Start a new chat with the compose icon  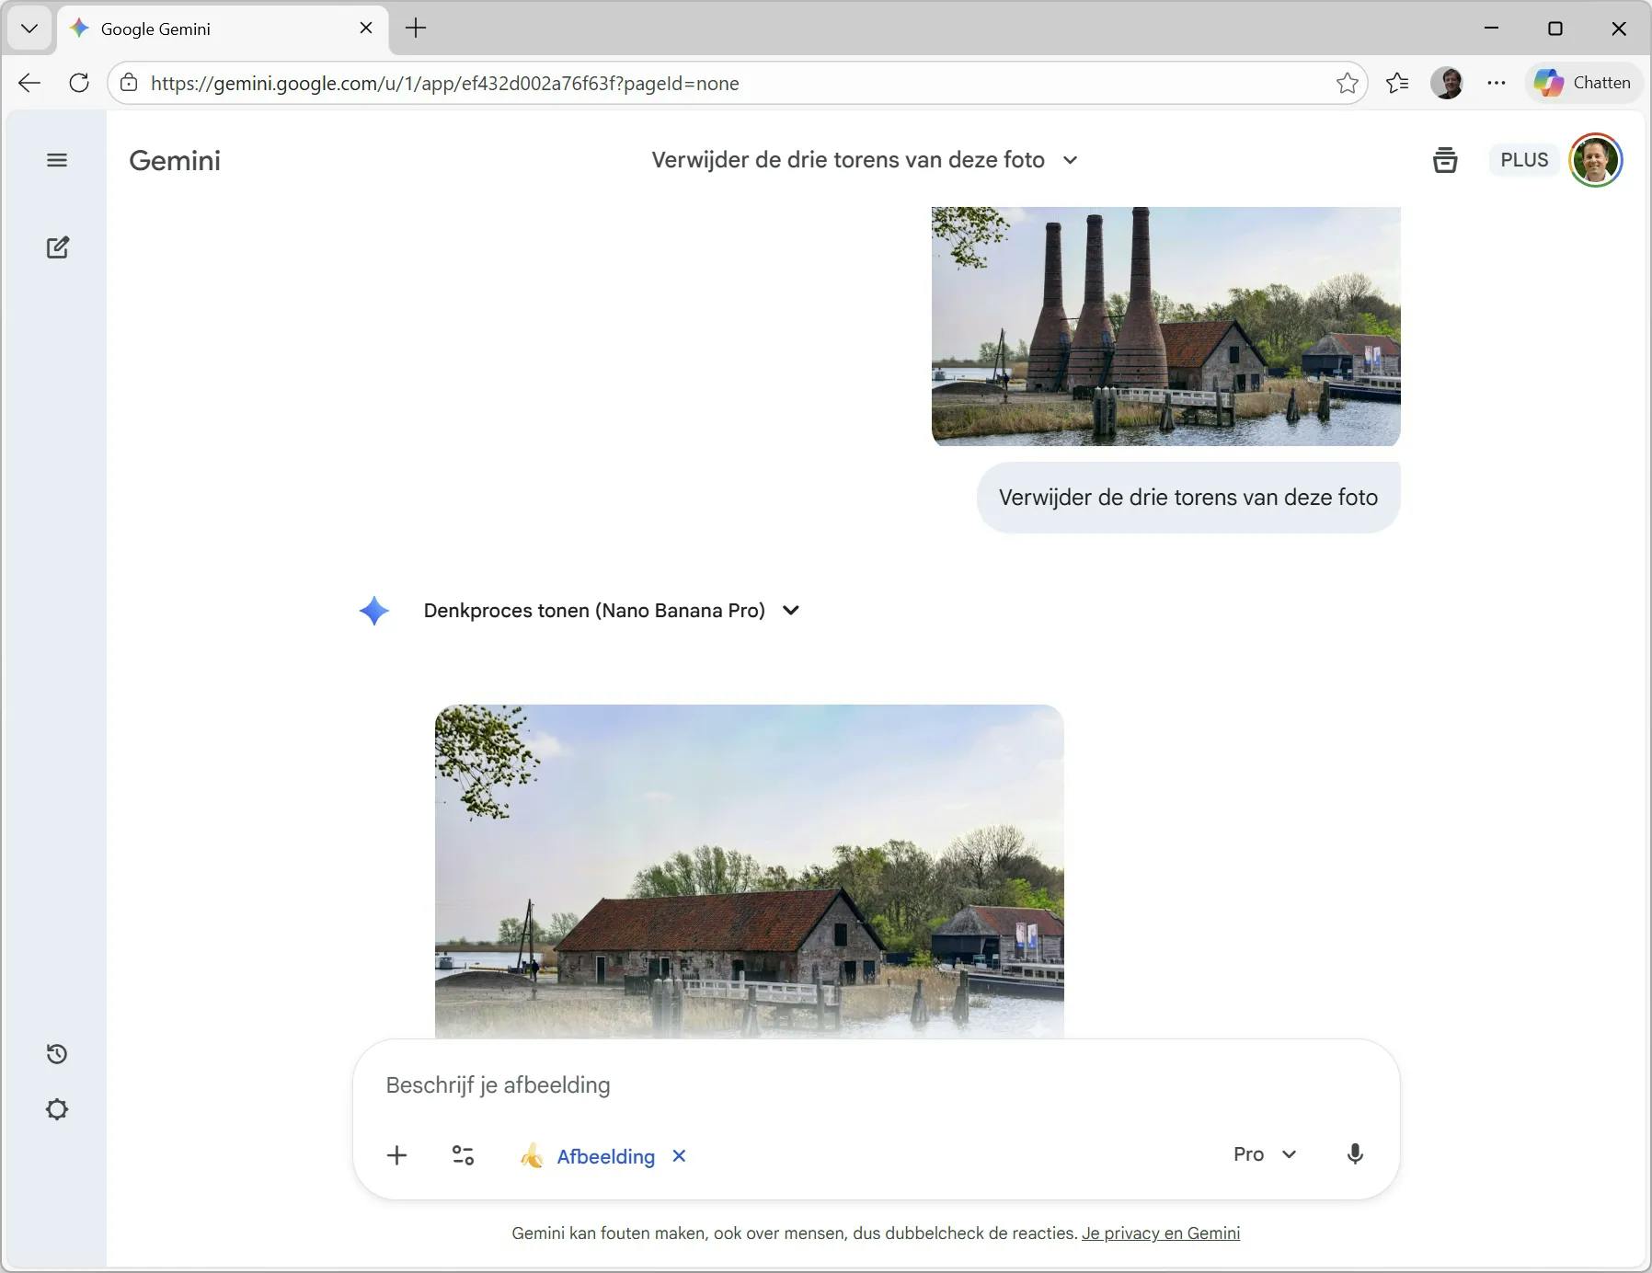tap(58, 247)
